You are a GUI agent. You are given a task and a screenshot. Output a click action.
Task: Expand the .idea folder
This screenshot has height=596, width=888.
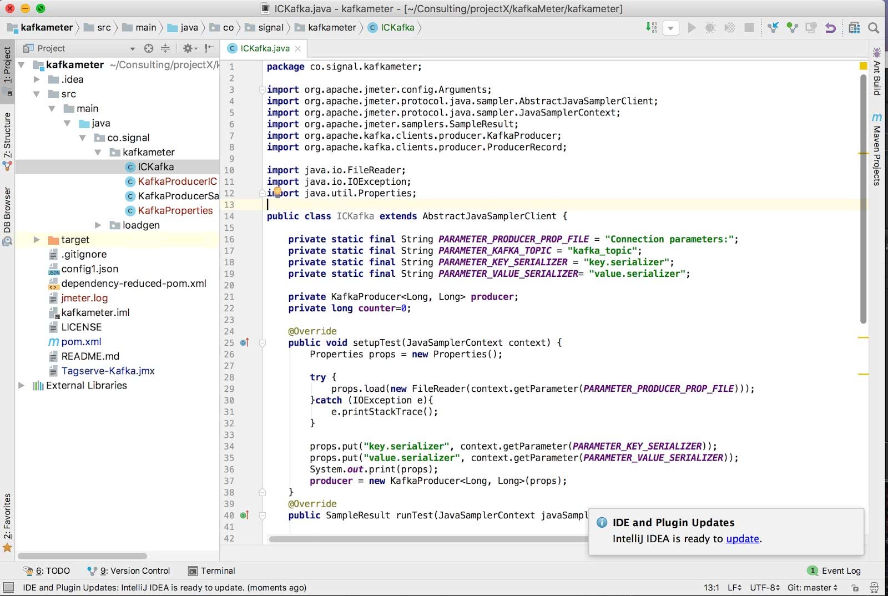(x=37, y=79)
